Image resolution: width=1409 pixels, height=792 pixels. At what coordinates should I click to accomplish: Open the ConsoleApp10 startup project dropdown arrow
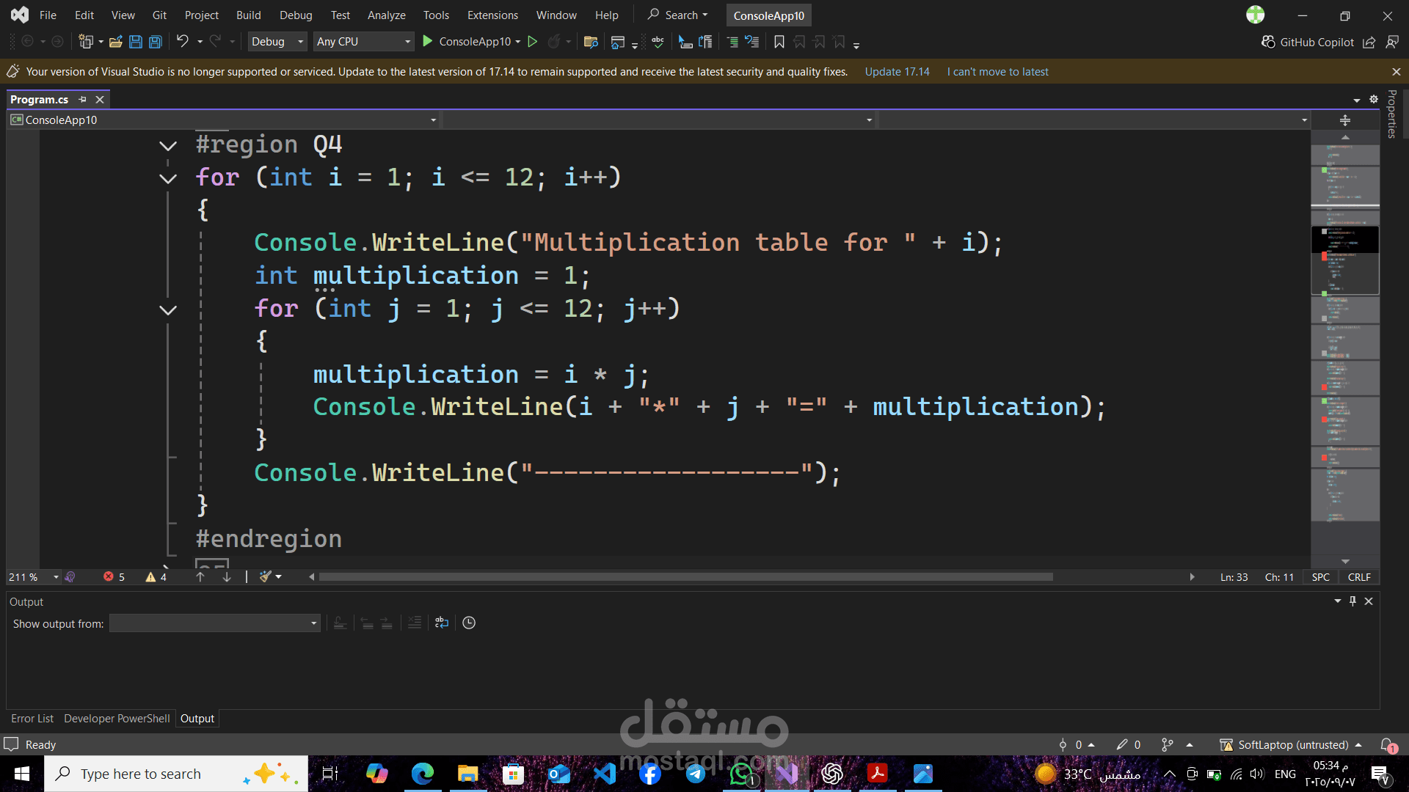point(518,42)
